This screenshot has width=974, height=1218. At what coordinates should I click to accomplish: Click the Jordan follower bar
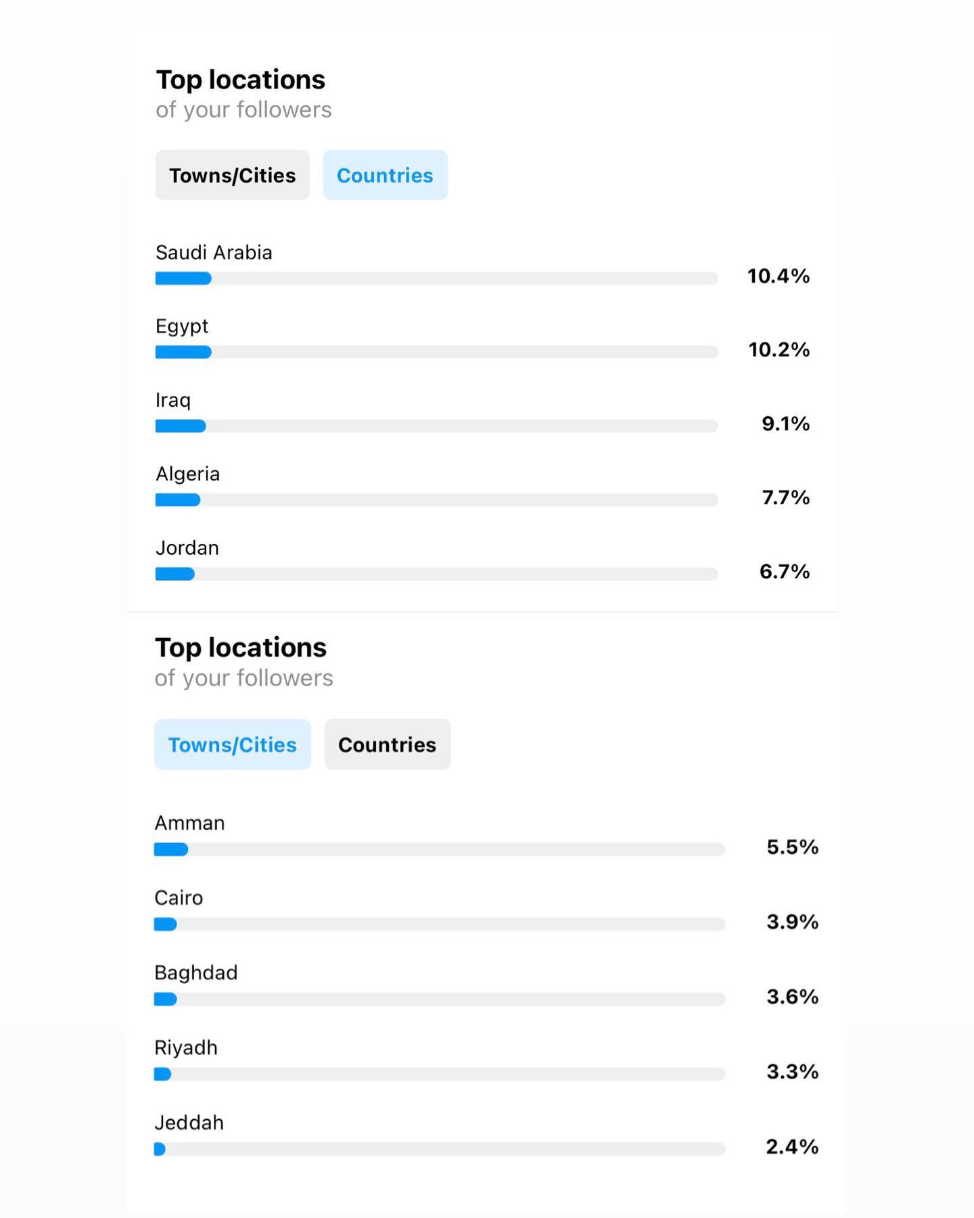pos(436,574)
